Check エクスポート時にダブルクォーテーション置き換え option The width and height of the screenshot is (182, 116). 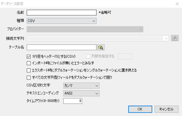[x=28, y=70]
